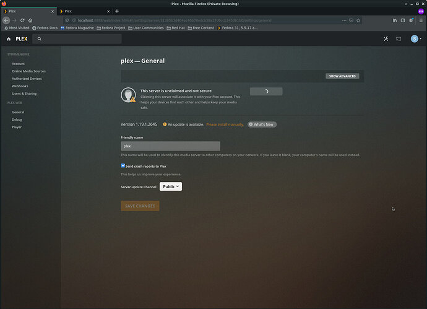Open the What's New button
This screenshot has width=427, height=309.
(x=262, y=124)
